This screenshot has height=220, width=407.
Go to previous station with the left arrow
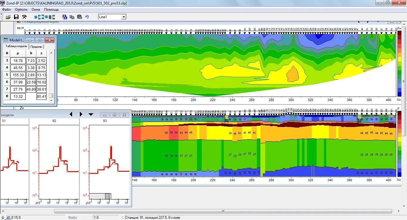coord(71,114)
